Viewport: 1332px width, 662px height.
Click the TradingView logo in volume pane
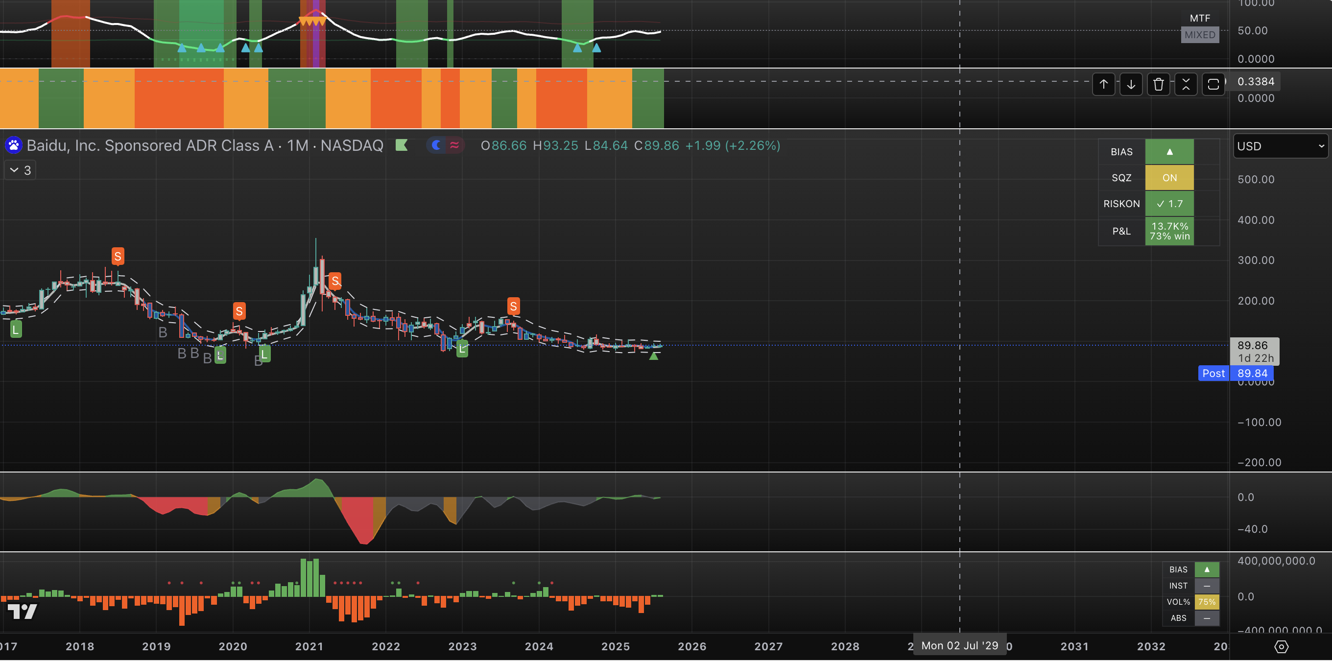[22, 611]
